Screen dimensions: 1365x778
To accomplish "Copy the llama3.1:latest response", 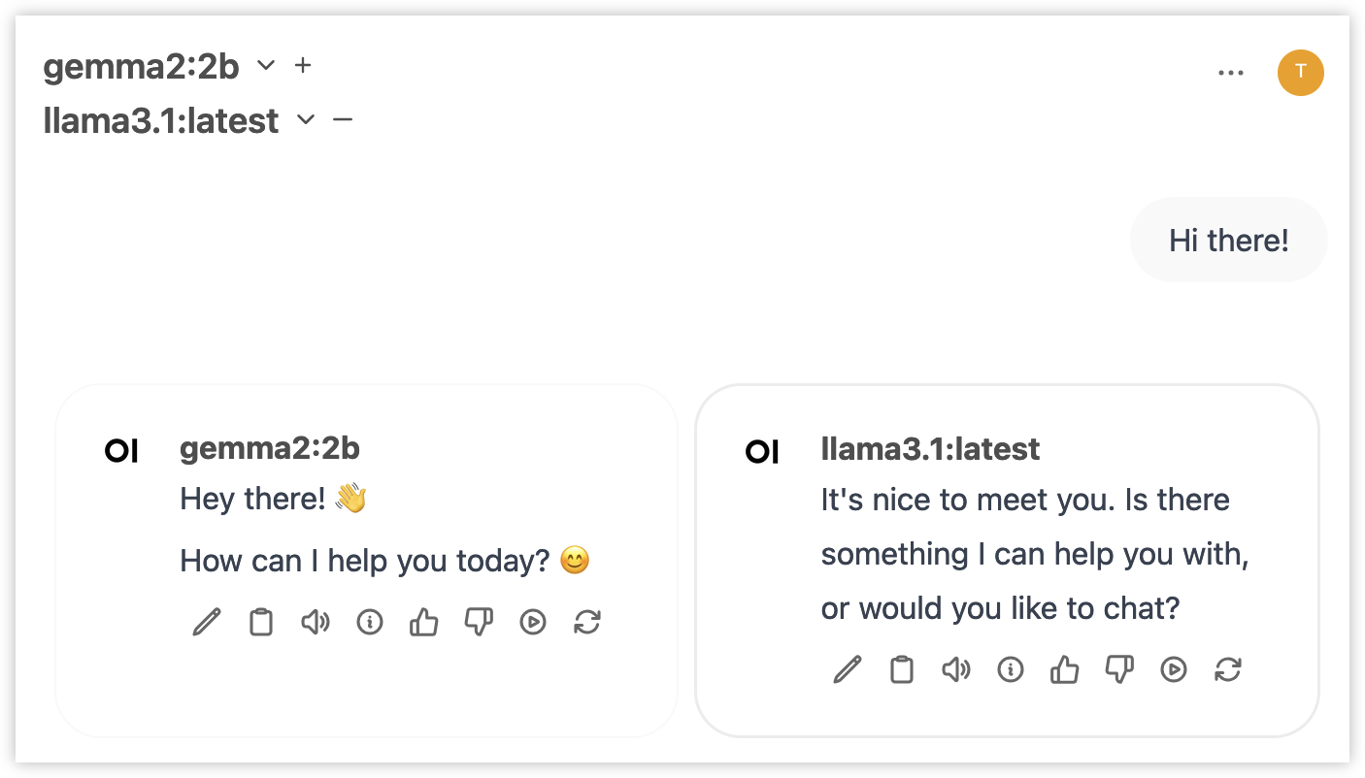I will [x=902, y=669].
